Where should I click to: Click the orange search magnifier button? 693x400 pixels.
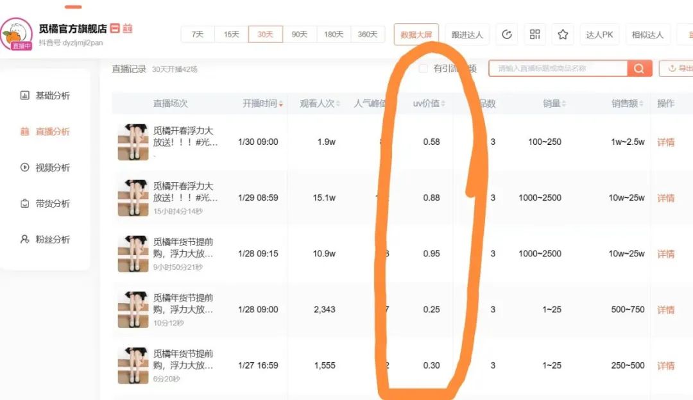click(639, 69)
